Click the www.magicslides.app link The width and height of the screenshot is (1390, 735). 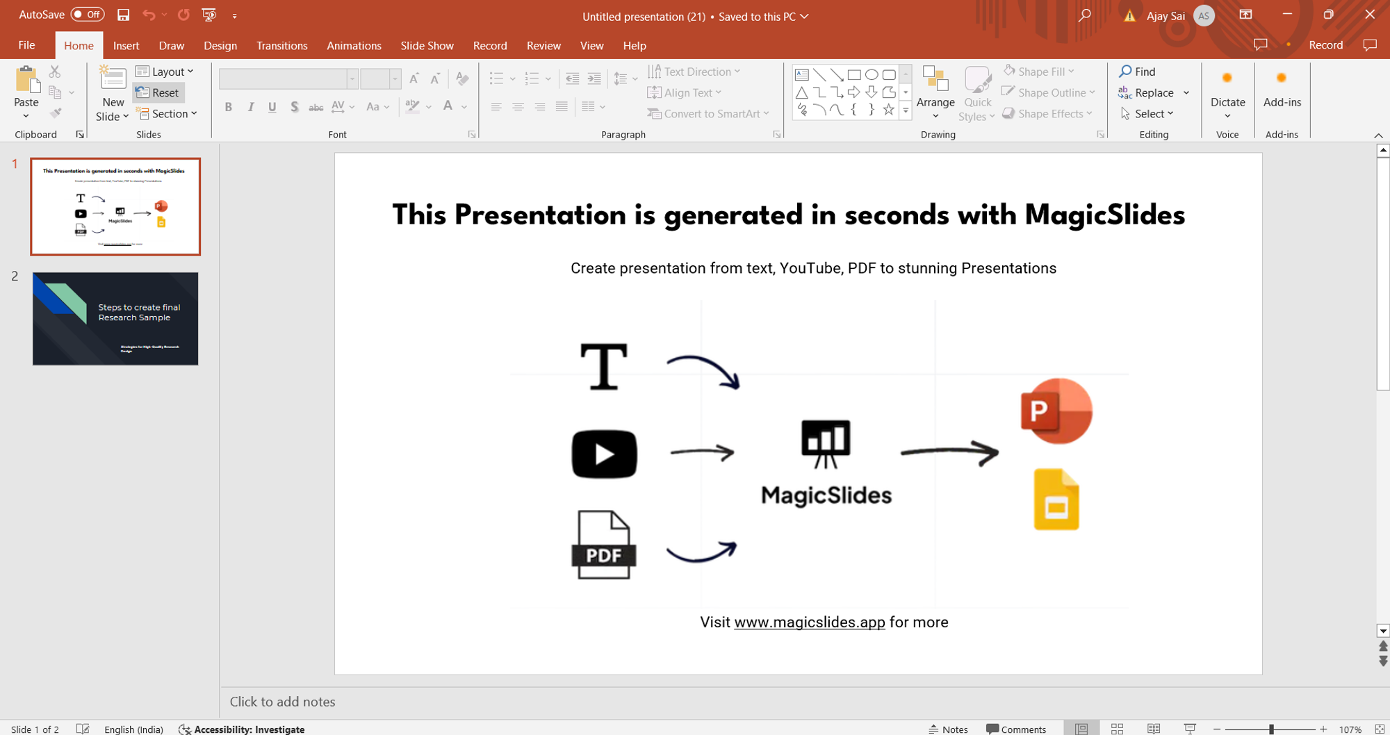(810, 622)
